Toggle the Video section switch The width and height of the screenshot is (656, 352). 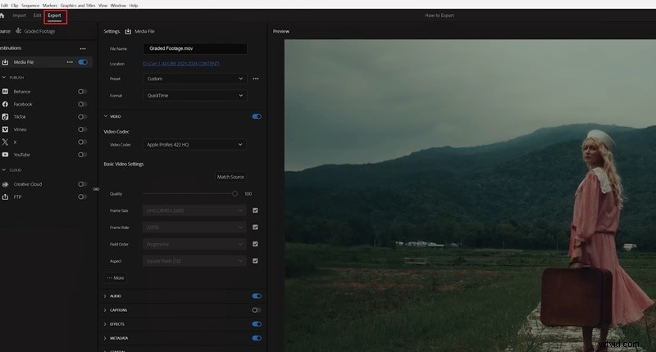(x=257, y=116)
